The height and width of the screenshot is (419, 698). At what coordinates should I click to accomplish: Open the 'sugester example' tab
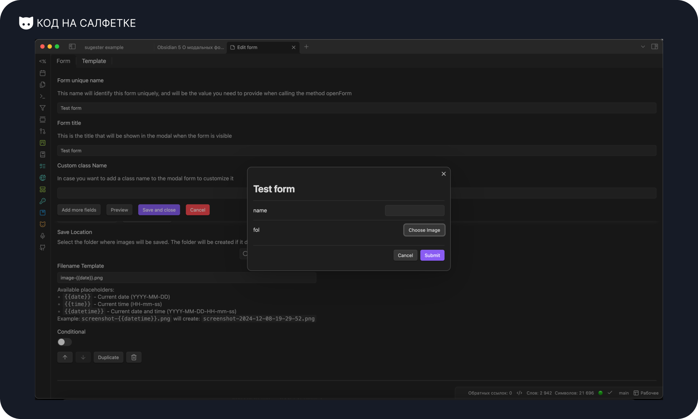104,47
